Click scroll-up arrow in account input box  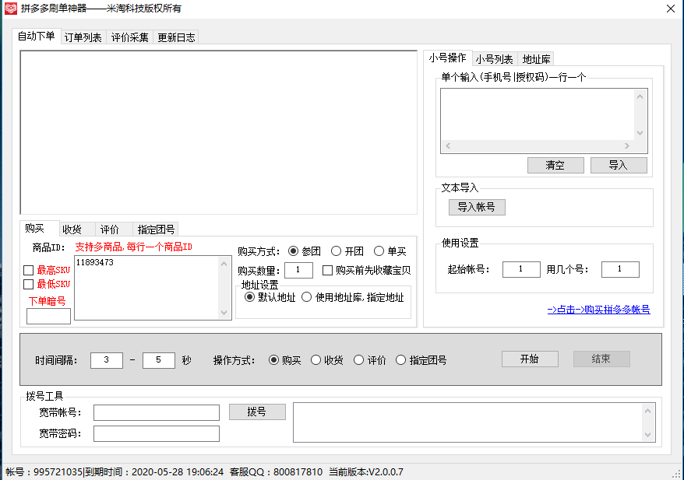tap(640, 96)
